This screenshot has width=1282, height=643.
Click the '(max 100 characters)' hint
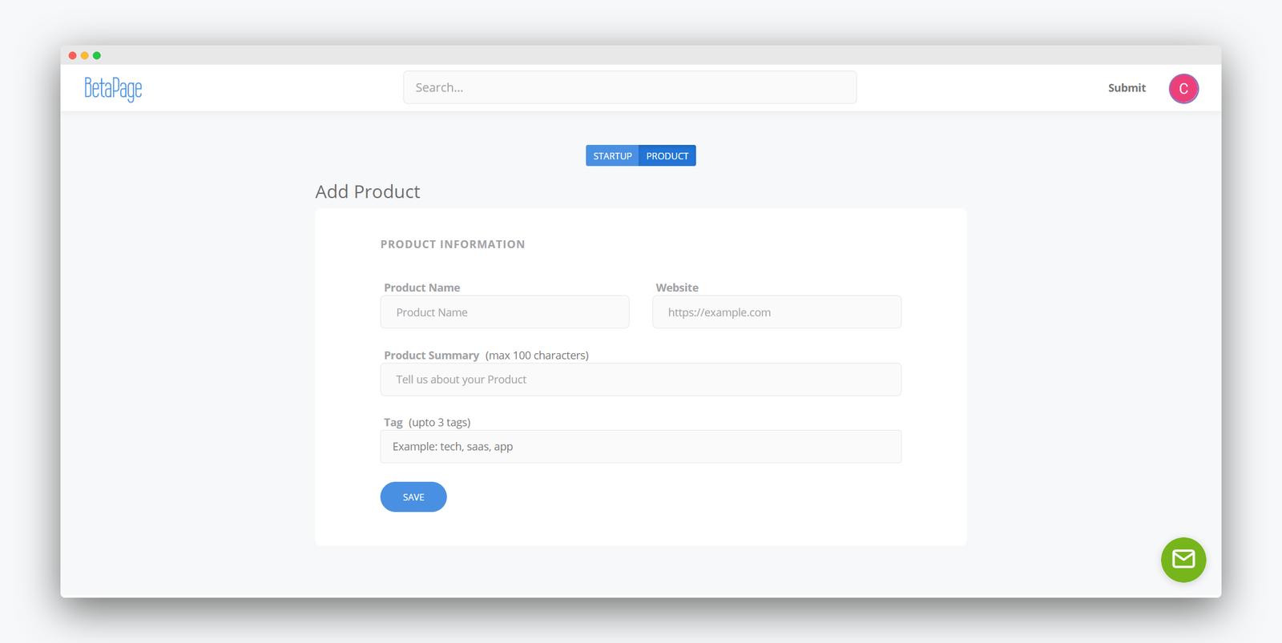(537, 356)
